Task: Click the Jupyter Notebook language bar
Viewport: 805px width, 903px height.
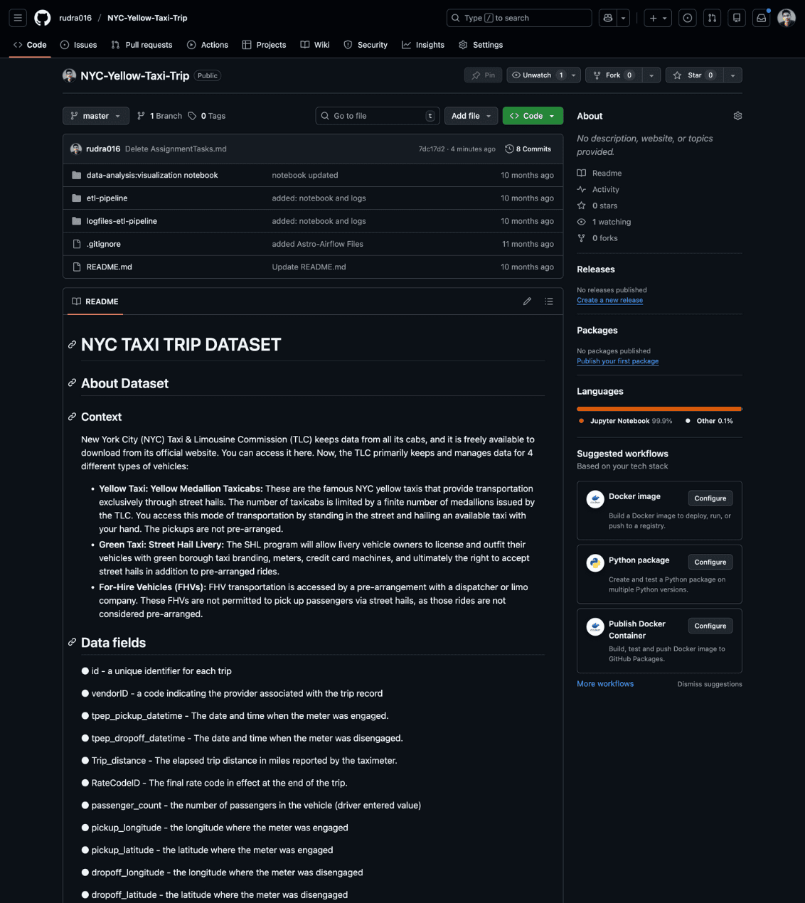Action: [659, 409]
